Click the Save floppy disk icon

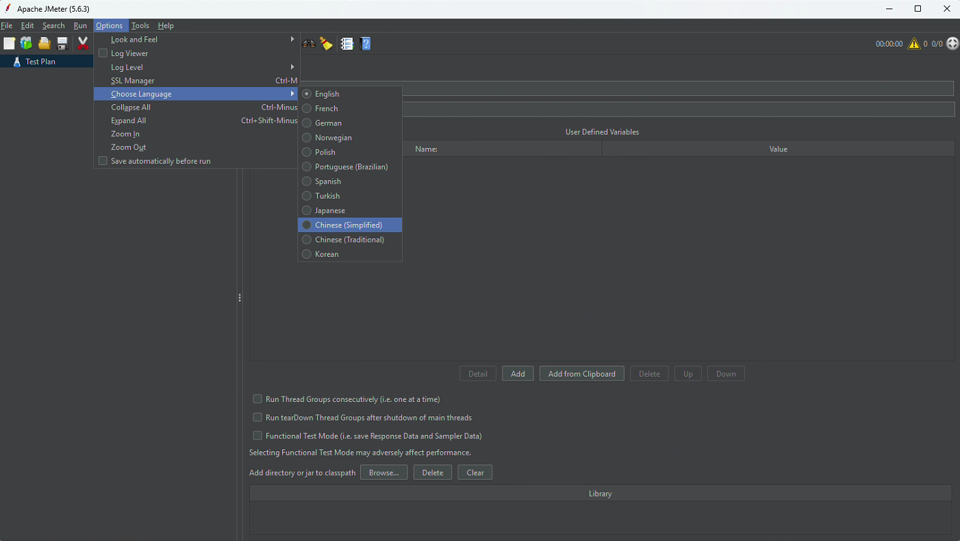(x=62, y=44)
